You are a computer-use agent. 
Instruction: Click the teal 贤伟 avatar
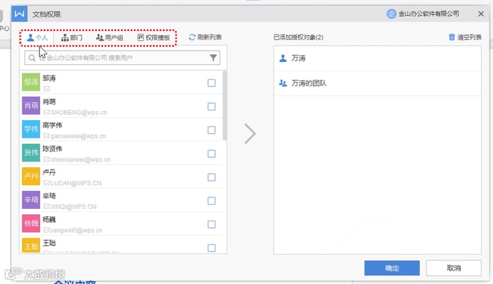point(31,153)
